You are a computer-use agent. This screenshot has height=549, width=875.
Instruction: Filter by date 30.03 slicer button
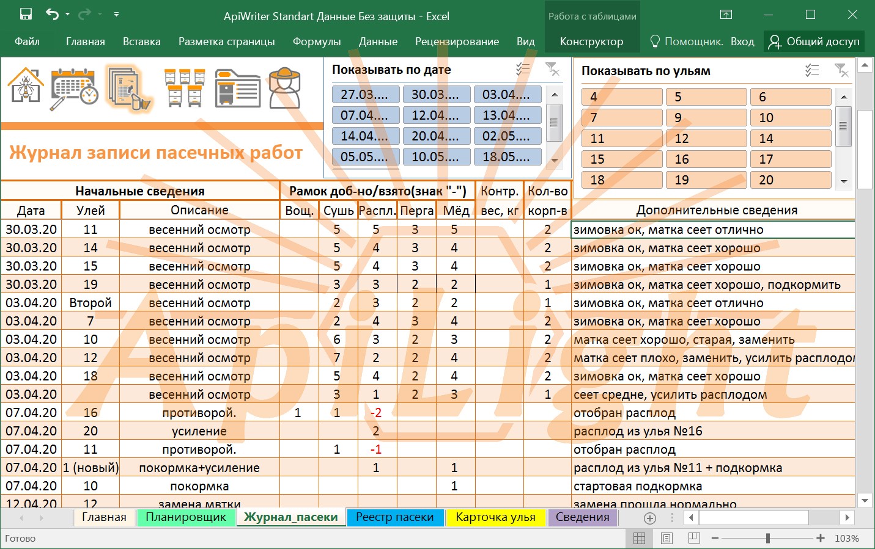click(x=437, y=95)
